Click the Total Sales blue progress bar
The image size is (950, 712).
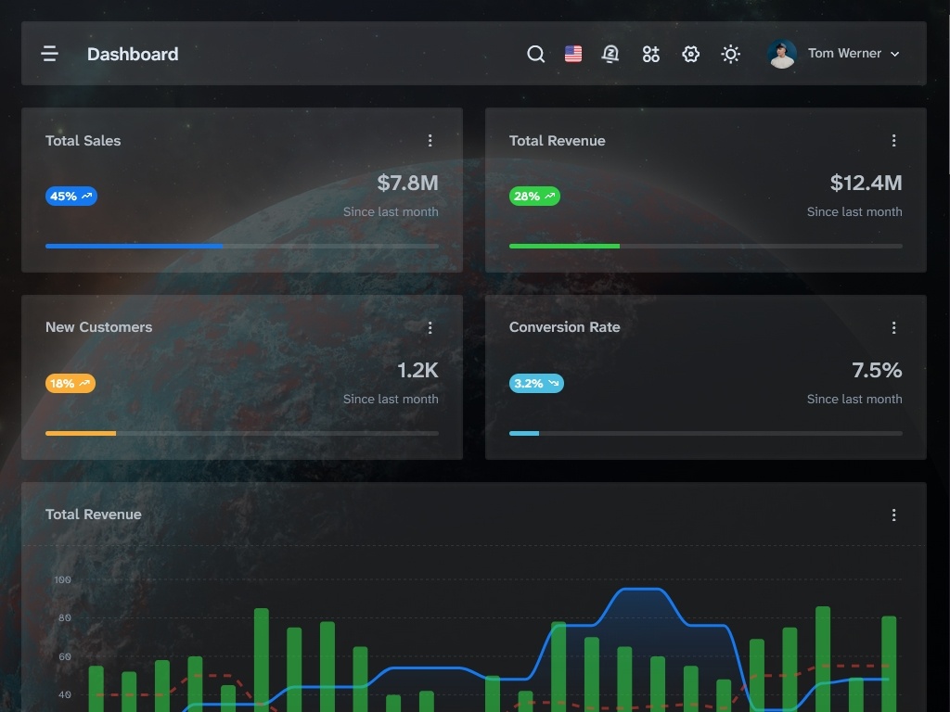click(x=135, y=246)
